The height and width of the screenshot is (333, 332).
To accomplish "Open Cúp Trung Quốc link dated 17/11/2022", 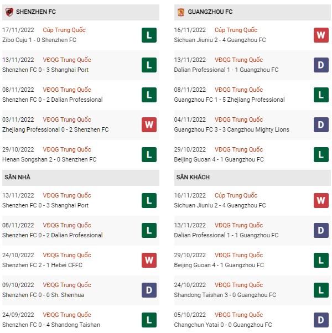I will (x=64, y=30).
